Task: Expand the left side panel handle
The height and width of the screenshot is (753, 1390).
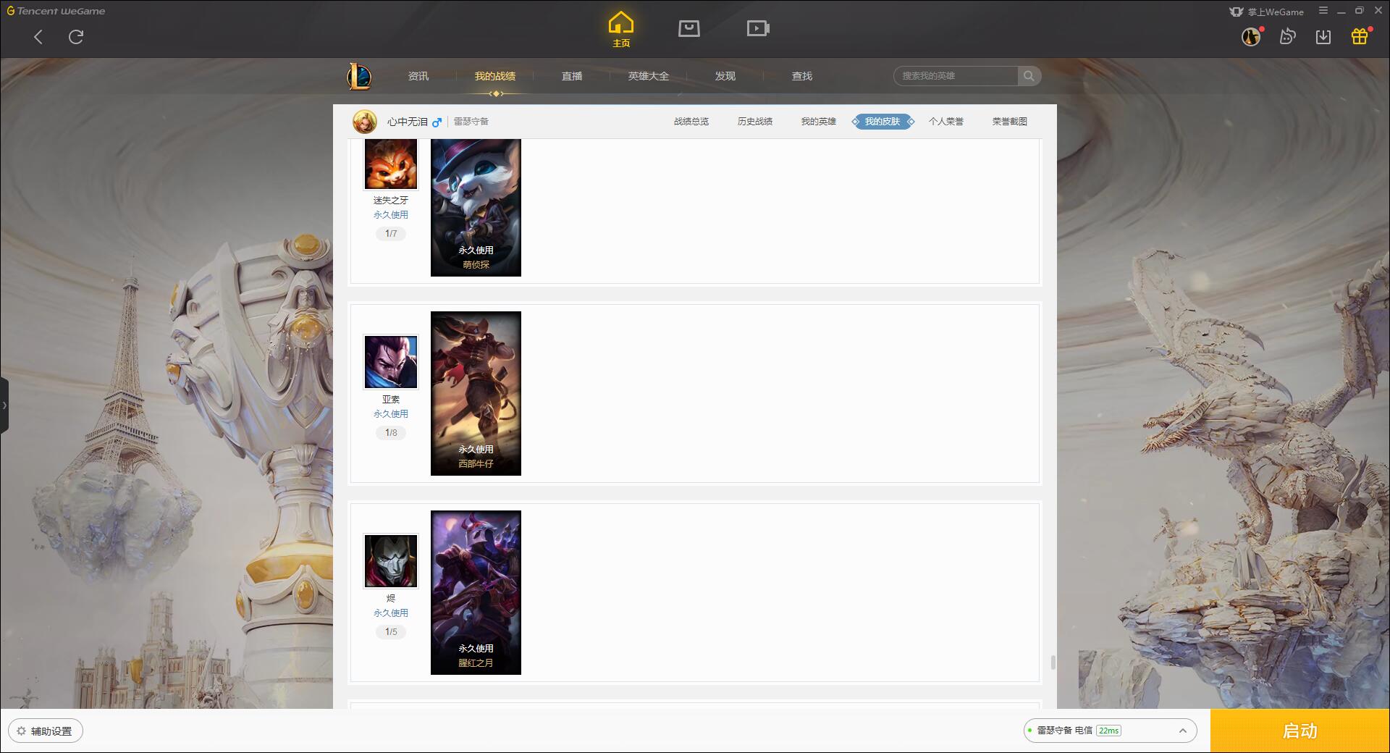Action: (4, 405)
